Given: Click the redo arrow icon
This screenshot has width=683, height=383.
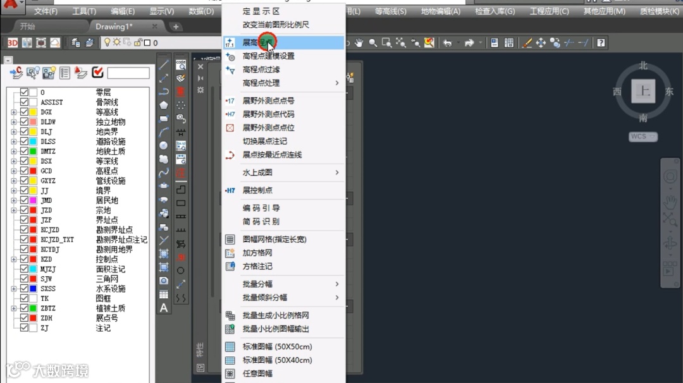Looking at the screenshot, I should (469, 42).
